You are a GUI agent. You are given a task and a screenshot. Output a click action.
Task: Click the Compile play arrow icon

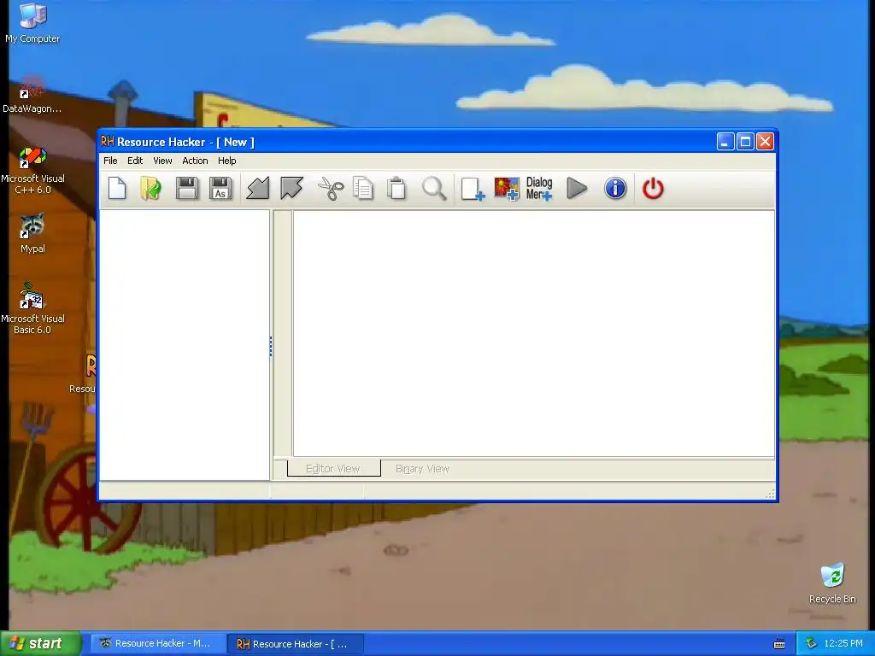577,188
